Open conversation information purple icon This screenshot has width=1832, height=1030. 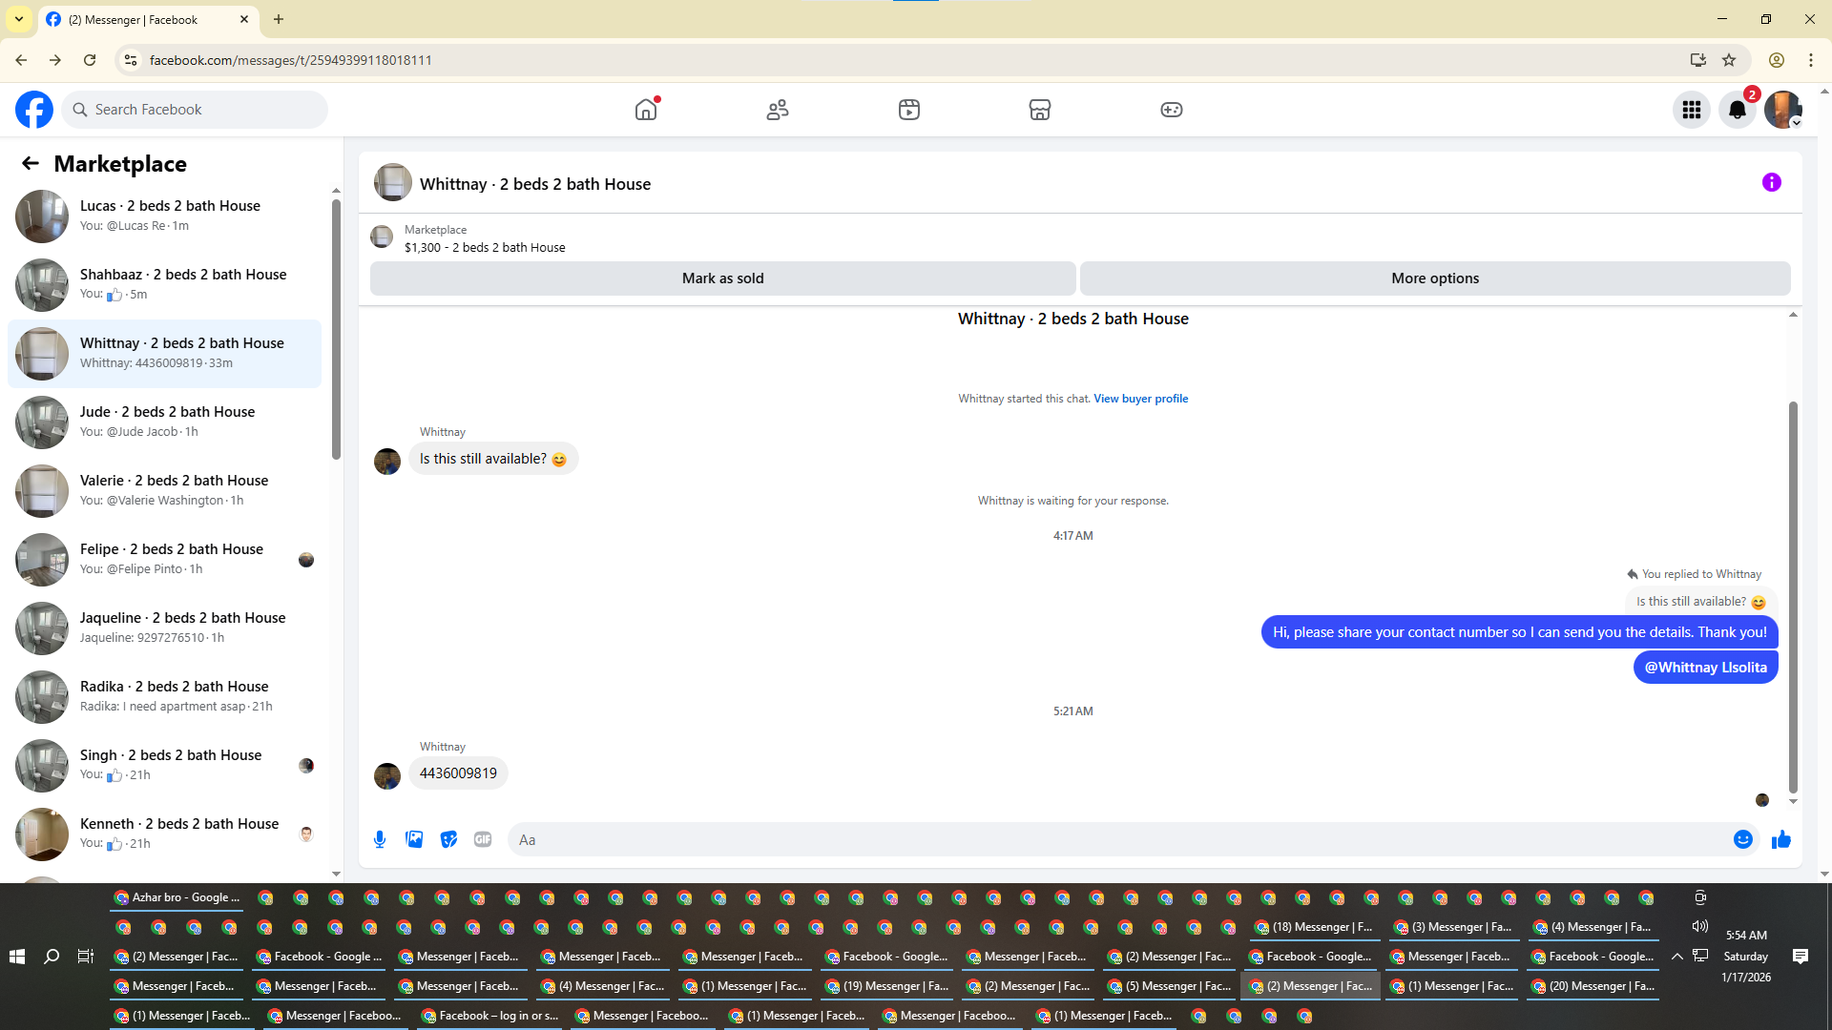pos(1771,182)
